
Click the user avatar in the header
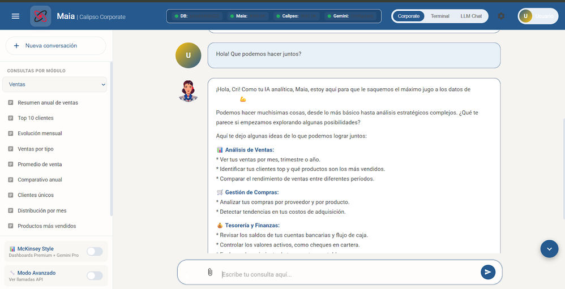[525, 16]
